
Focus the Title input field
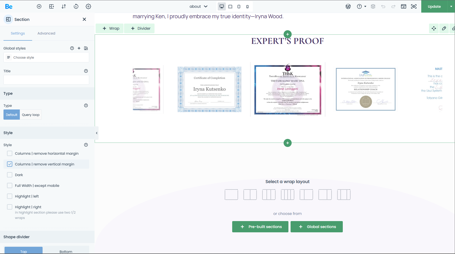46,80
